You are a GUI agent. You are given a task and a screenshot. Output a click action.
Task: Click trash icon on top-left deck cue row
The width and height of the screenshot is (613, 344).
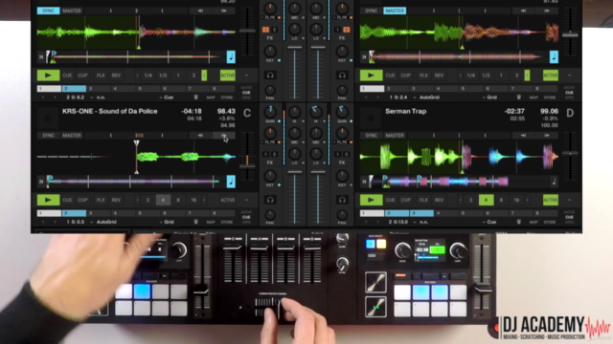[195, 97]
